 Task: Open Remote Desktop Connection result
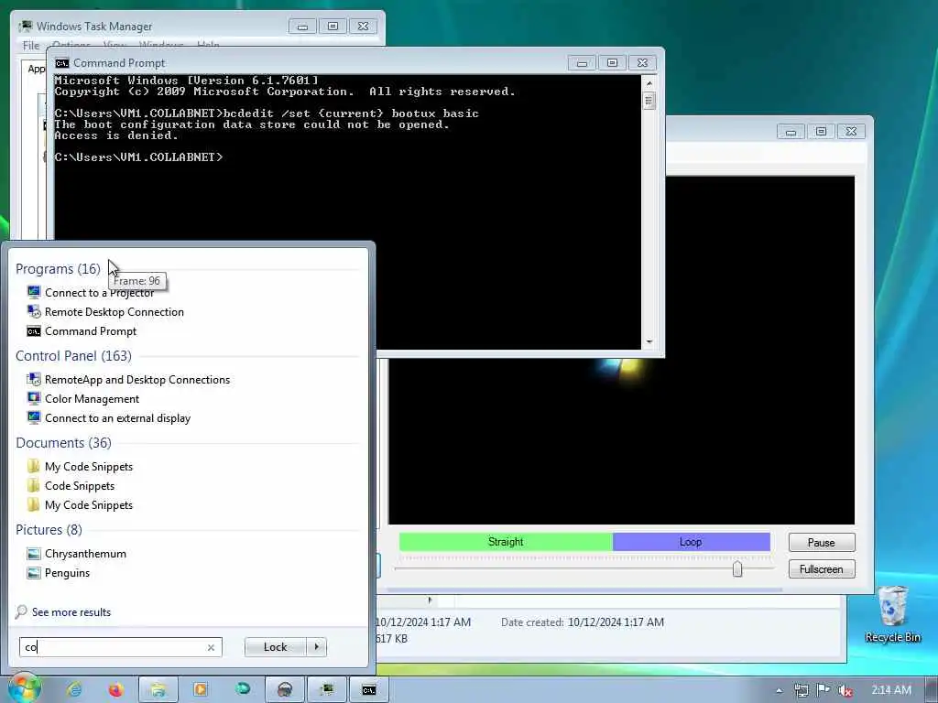(114, 311)
